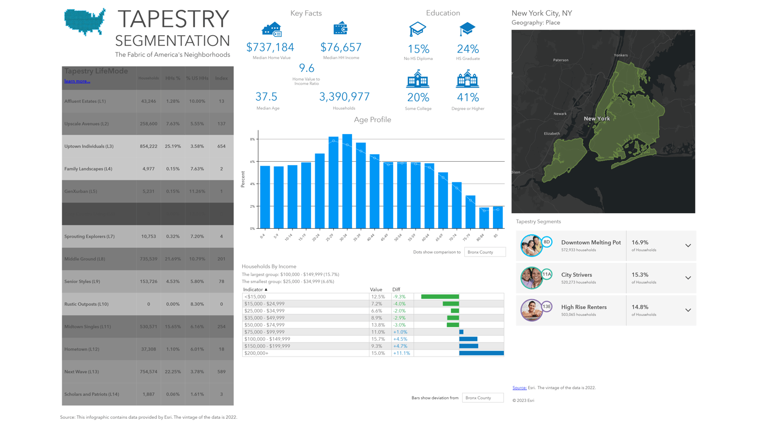760x422 pixels.
Task: Click the $76,657 median income value
Action: [x=341, y=48]
